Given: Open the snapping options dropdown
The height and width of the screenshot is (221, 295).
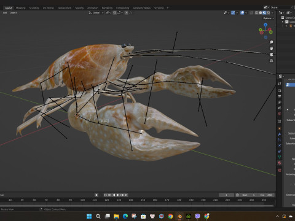Looking at the screenshot, I should click(x=120, y=13).
